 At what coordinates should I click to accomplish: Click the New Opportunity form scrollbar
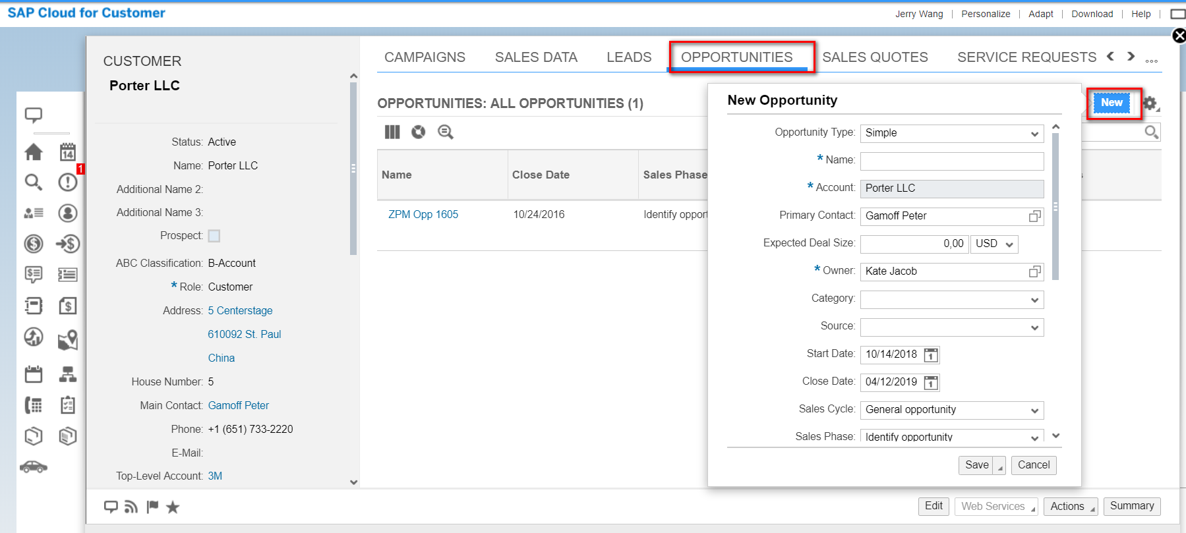coord(1055,207)
